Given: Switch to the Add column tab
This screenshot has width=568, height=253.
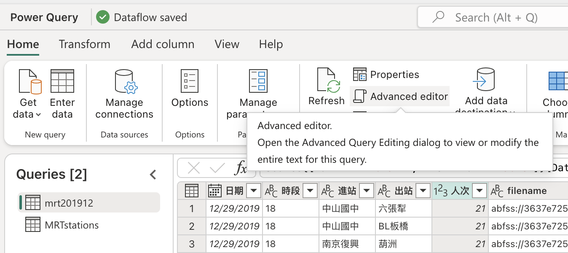Looking at the screenshot, I should 163,44.
